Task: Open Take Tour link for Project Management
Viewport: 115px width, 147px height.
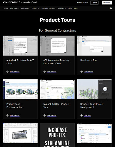Action: pyautogui.click(x=87, y=115)
